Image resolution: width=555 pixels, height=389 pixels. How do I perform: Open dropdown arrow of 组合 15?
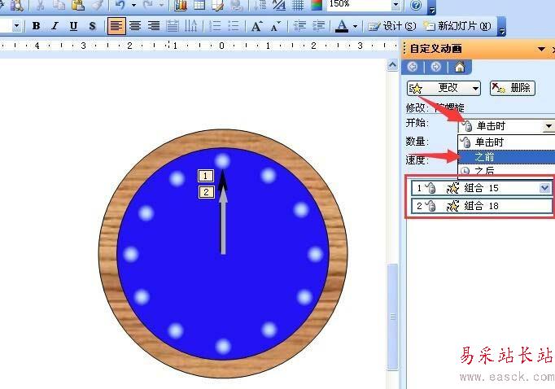(545, 188)
